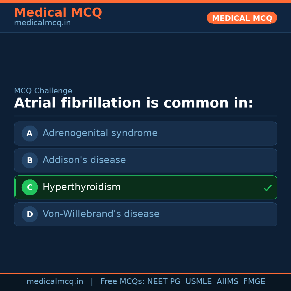Click the green accent bar on option C
The height and width of the screenshot is (291, 291).
(x=15, y=187)
